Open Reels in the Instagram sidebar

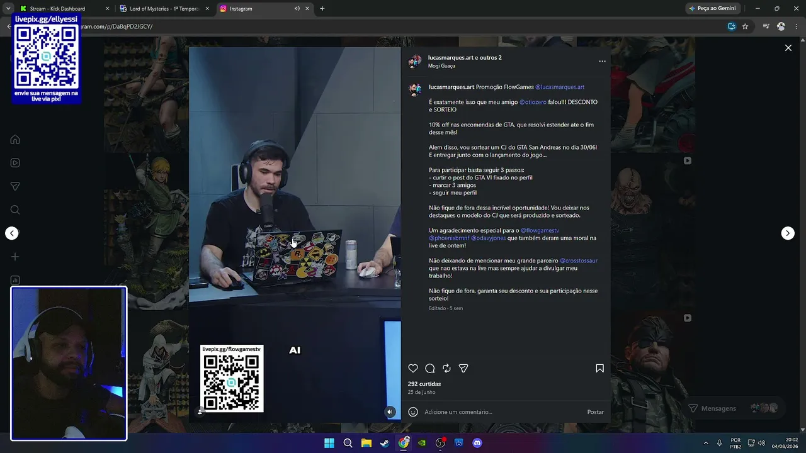(x=15, y=163)
